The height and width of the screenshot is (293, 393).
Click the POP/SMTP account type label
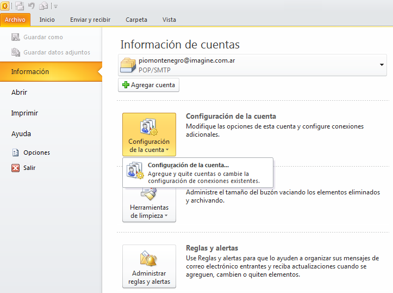(x=154, y=70)
